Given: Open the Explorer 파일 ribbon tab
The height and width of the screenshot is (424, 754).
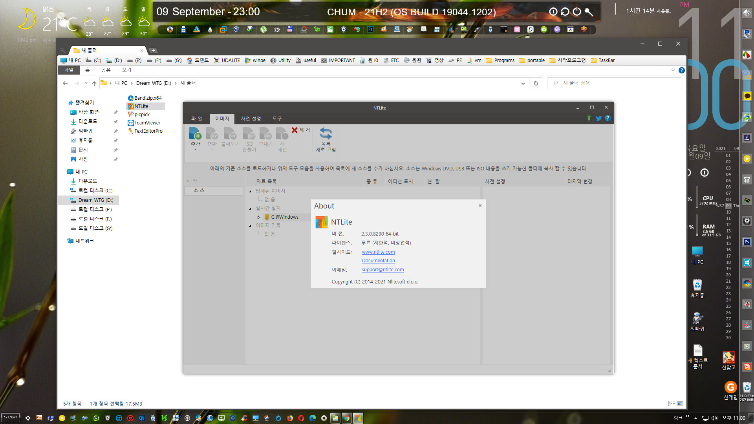Looking at the screenshot, I should point(69,70).
